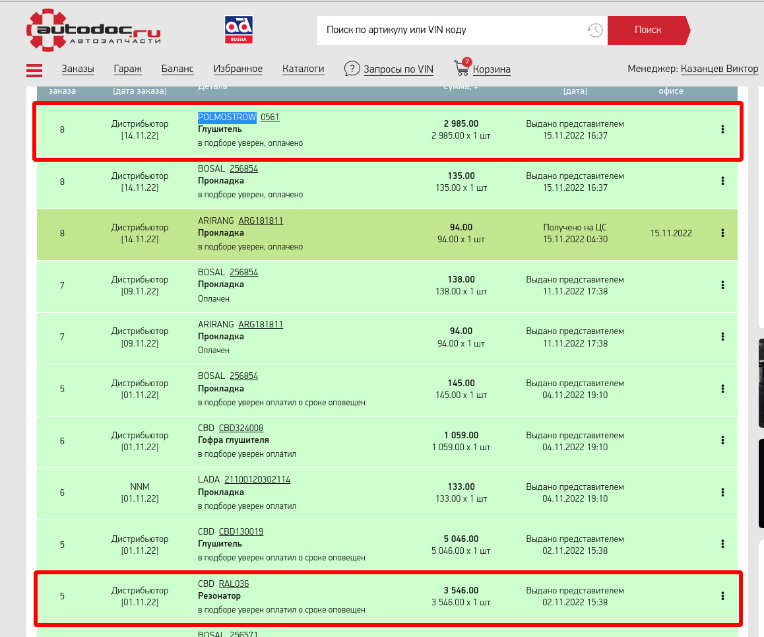Open Запросы по VIN link

(x=398, y=69)
